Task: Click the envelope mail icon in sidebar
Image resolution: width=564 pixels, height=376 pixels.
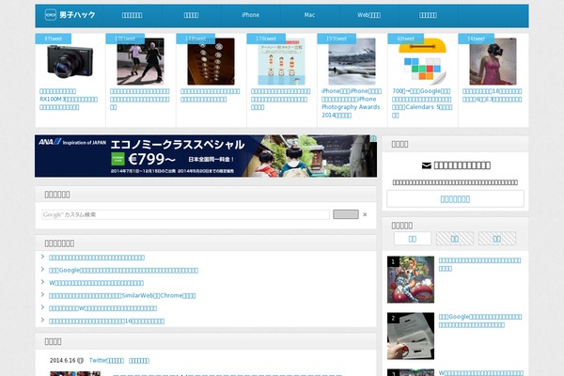Action: 426,165
